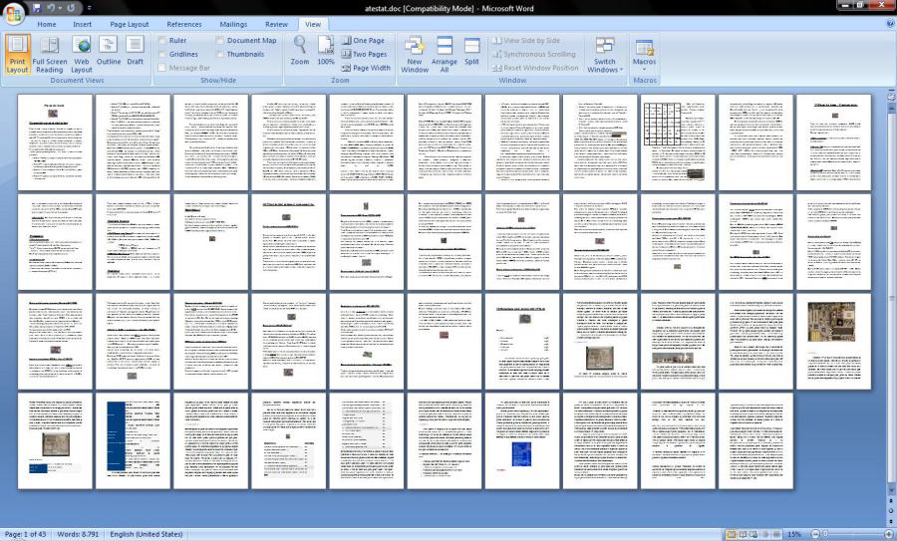Click the Two Pages button
The width and height of the screenshot is (897, 541).
coord(364,55)
